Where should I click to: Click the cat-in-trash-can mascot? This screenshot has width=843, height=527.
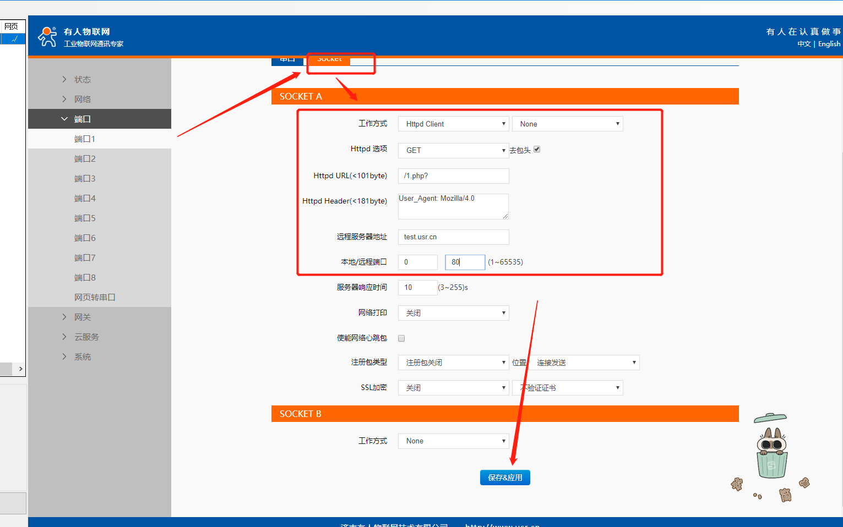point(771,446)
